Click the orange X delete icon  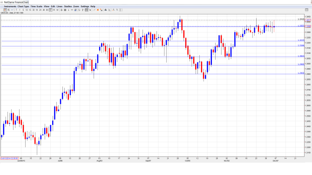point(98,10)
